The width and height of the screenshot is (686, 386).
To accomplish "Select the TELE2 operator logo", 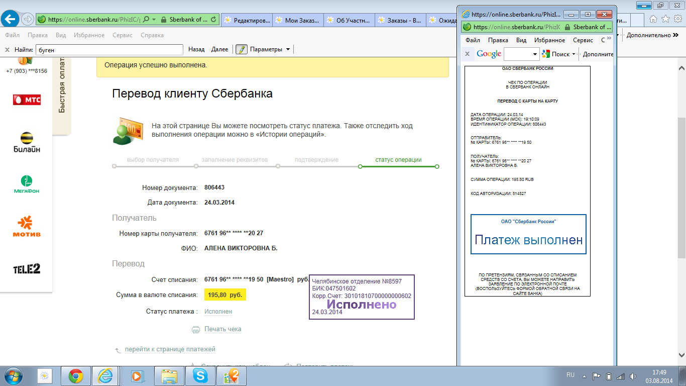I will [x=27, y=269].
